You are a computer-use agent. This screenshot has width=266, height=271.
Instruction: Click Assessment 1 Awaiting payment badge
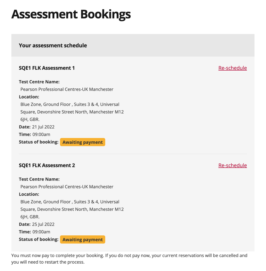pos(82,142)
